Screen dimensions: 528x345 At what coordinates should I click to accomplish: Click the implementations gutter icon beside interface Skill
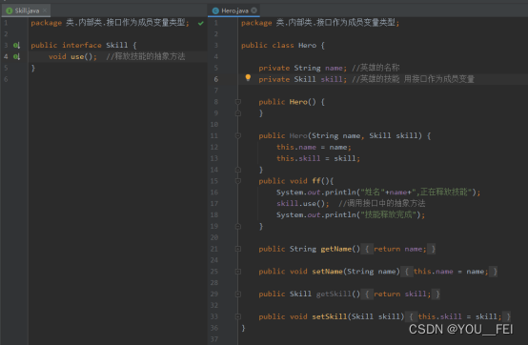pos(16,45)
